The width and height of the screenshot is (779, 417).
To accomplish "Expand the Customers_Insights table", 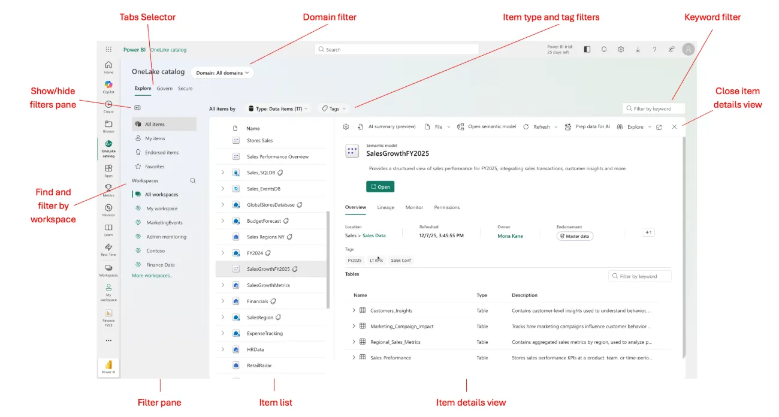I will click(x=354, y=311).
